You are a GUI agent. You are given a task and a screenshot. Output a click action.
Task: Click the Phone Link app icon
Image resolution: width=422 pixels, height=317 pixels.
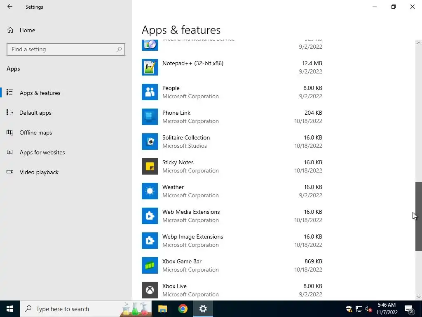coord(150,117)
